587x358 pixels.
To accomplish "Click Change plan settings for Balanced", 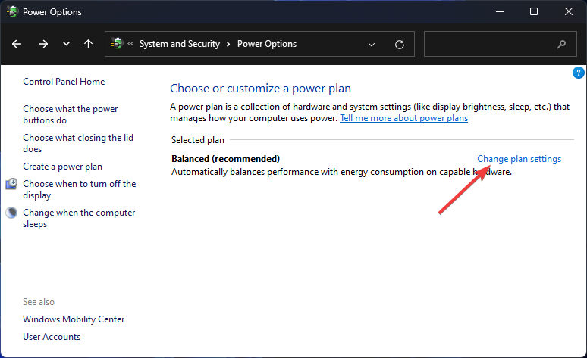I will 519,159.
